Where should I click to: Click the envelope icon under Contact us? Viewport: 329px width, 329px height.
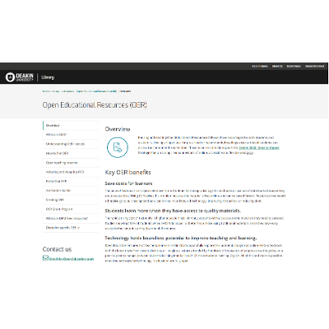point(45,258)
